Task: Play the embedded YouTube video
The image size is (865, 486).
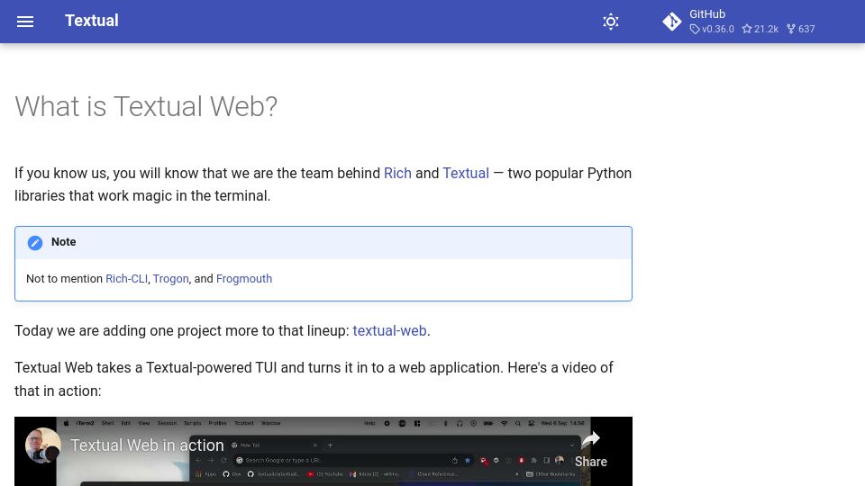Action: tap(323, 451)
